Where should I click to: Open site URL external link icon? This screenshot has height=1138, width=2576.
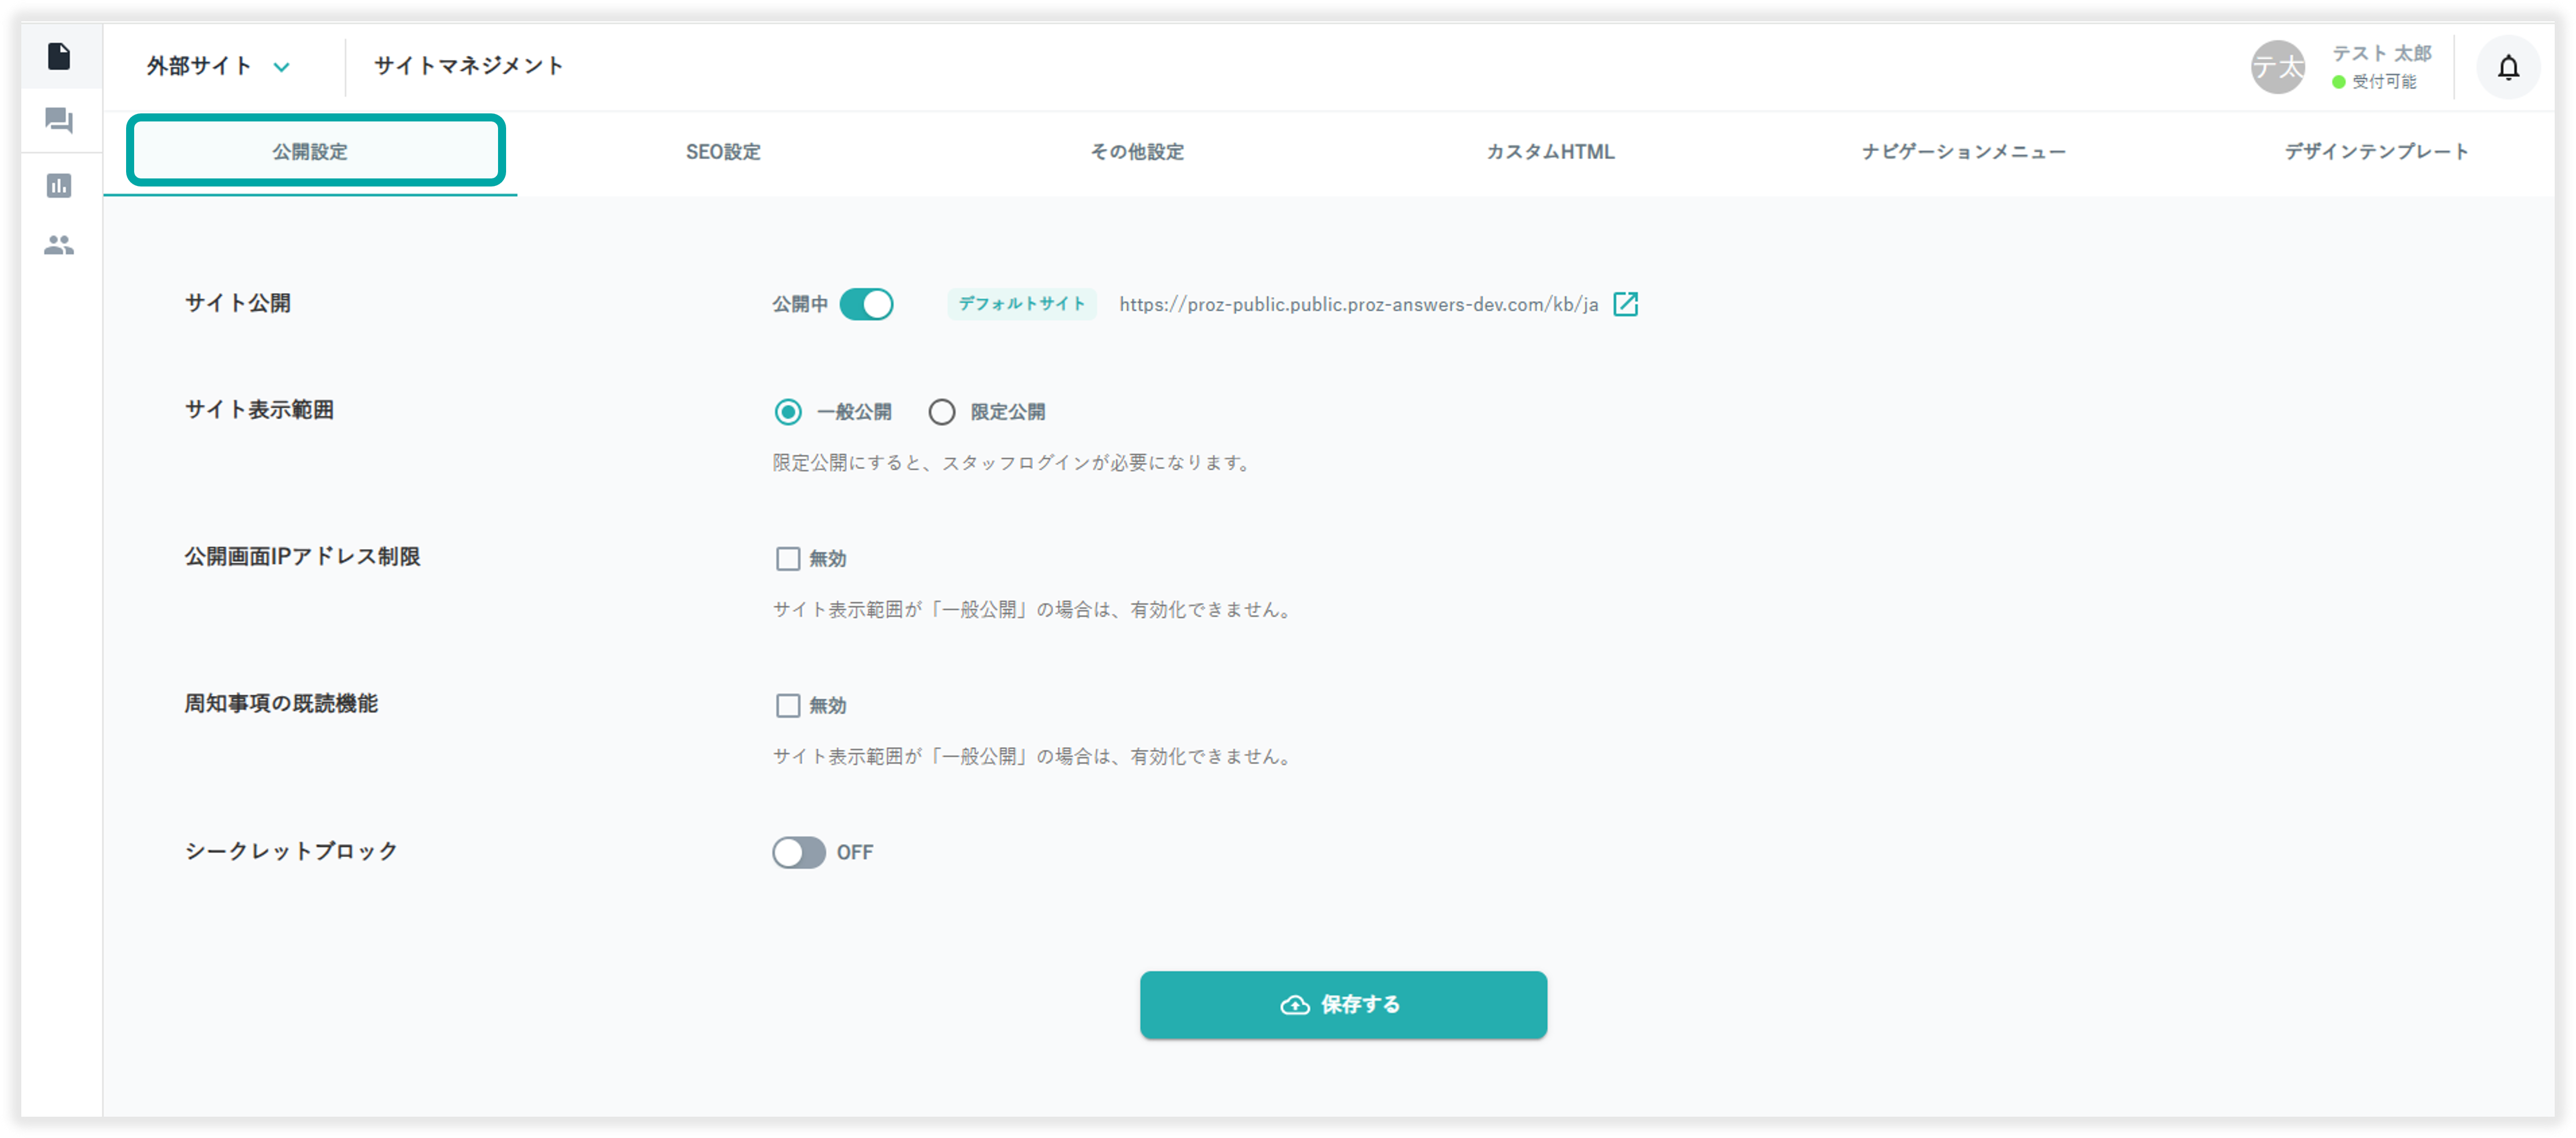click(1625, 304)
